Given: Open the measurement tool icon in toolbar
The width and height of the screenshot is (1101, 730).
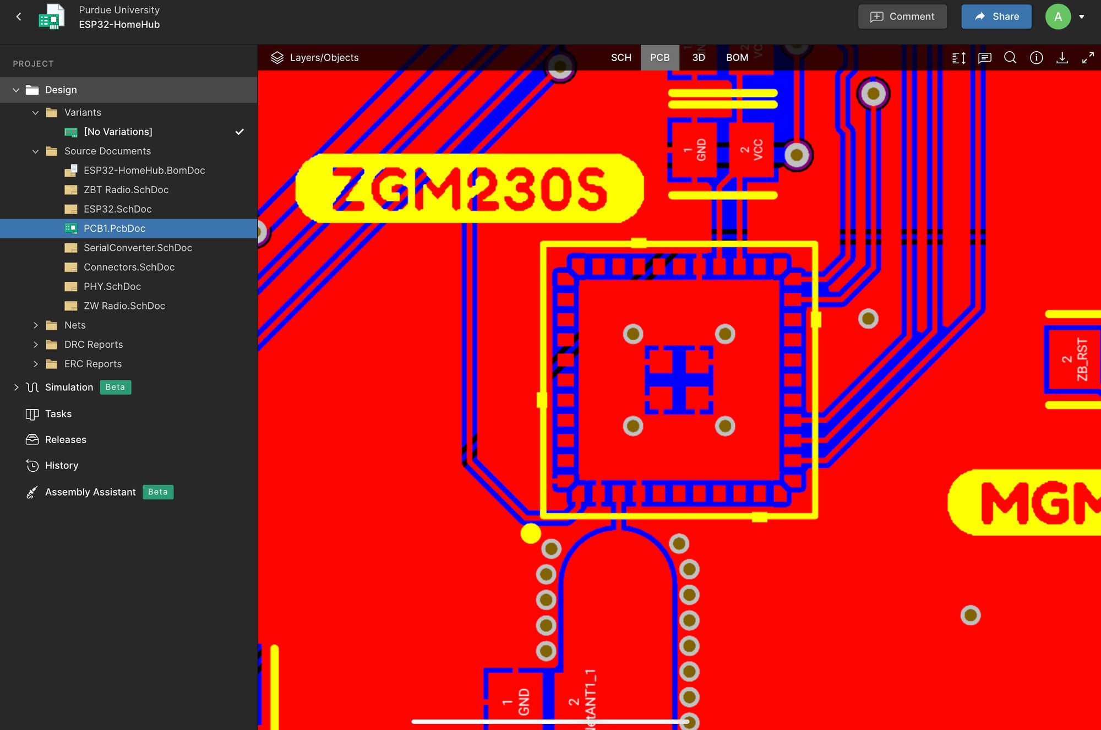Looking at the screenshot, I should [959, 58].
